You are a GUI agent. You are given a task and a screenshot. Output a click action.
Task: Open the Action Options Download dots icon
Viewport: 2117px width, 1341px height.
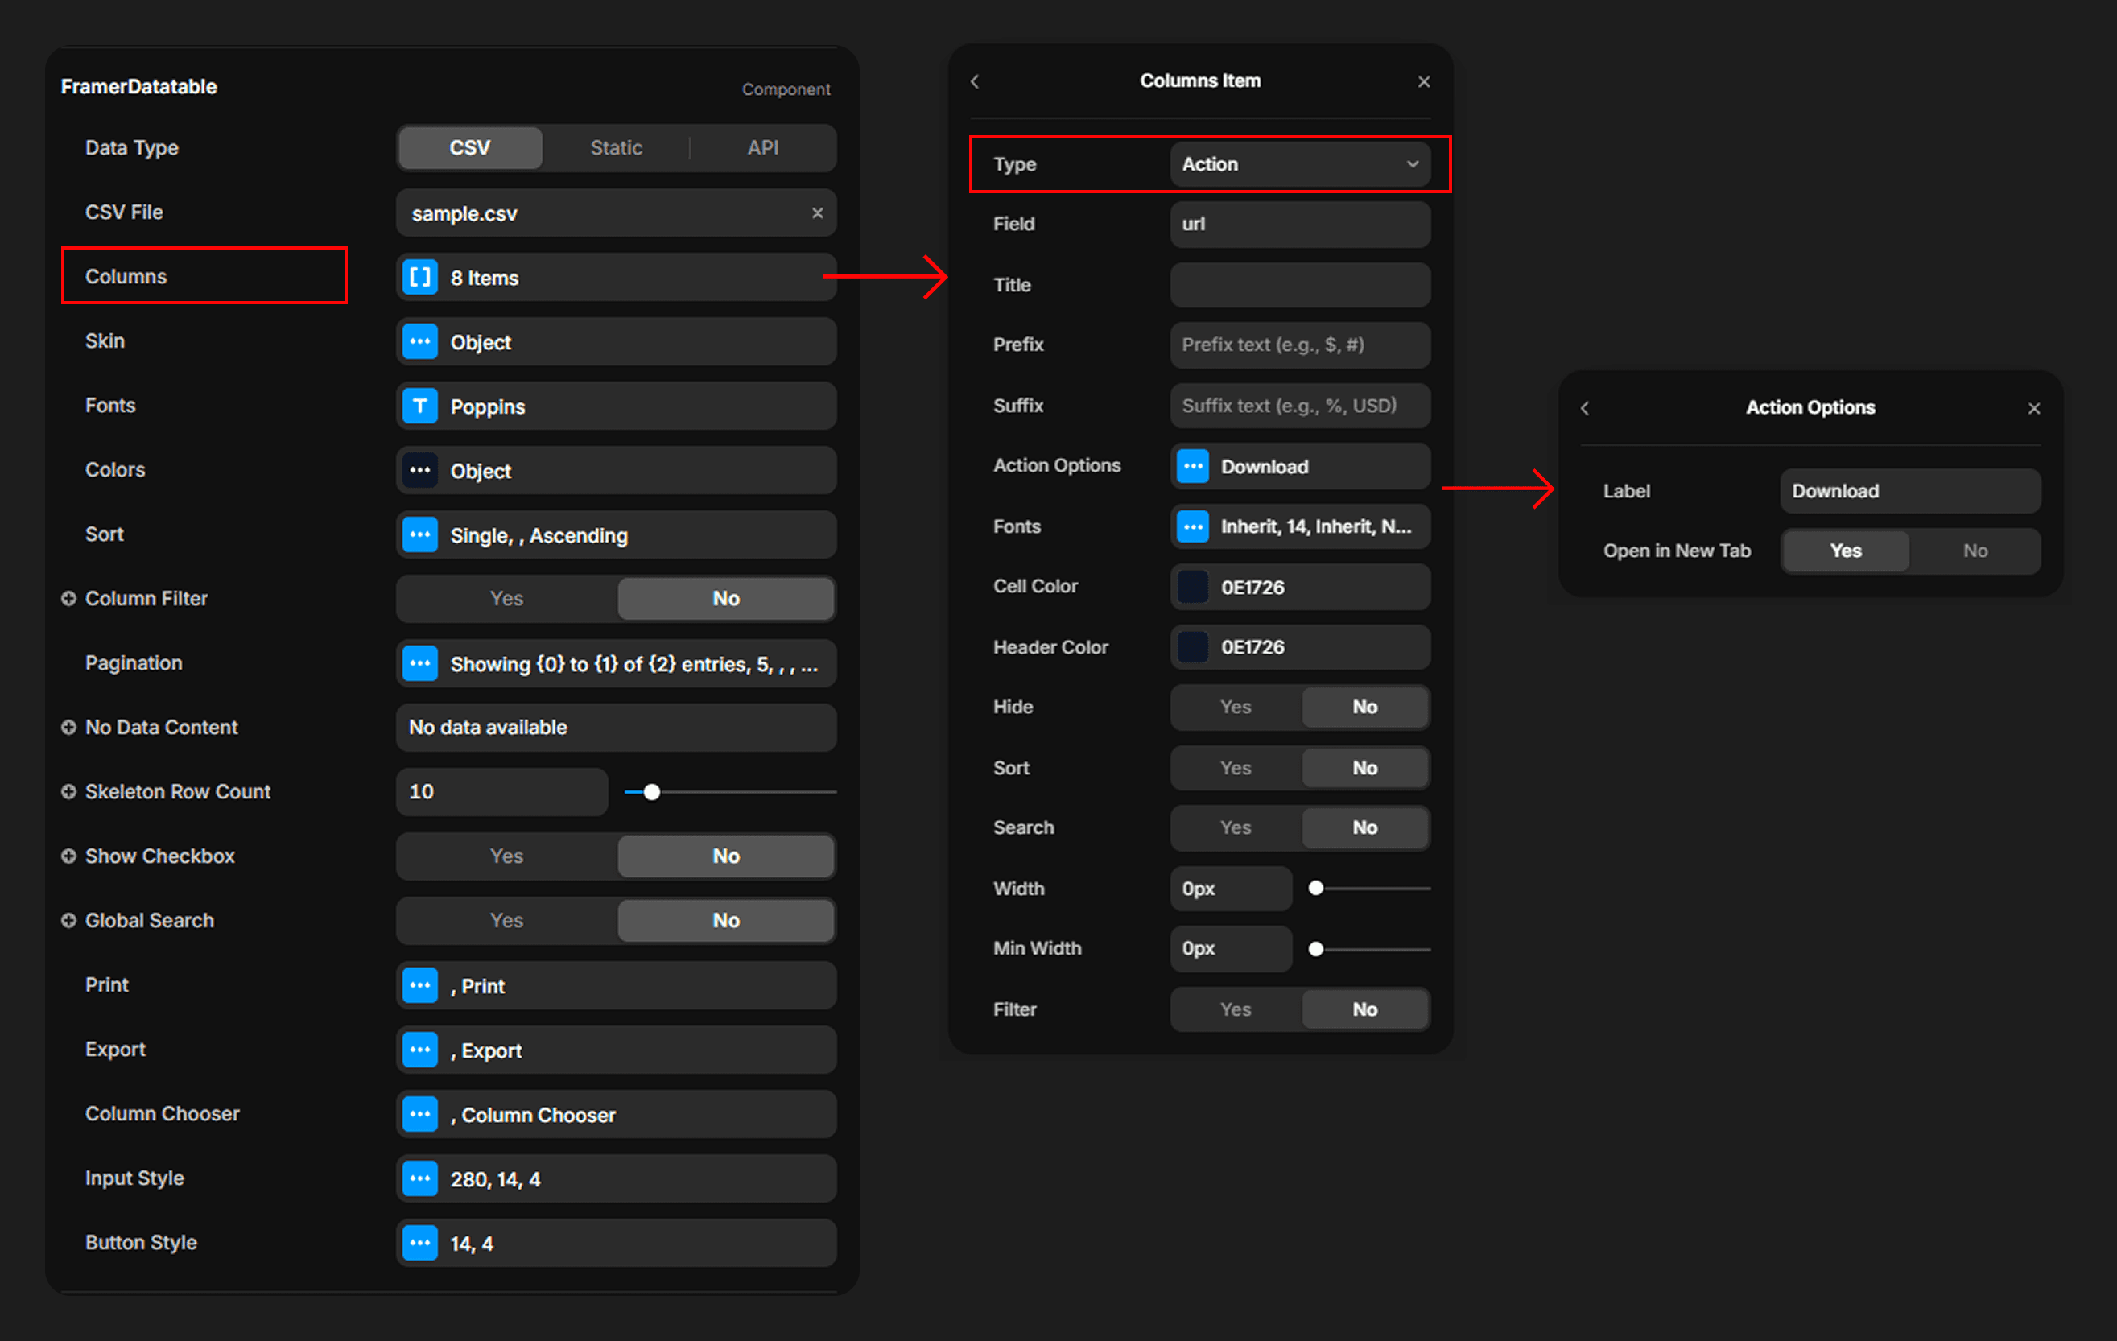tap(1192, 466)
